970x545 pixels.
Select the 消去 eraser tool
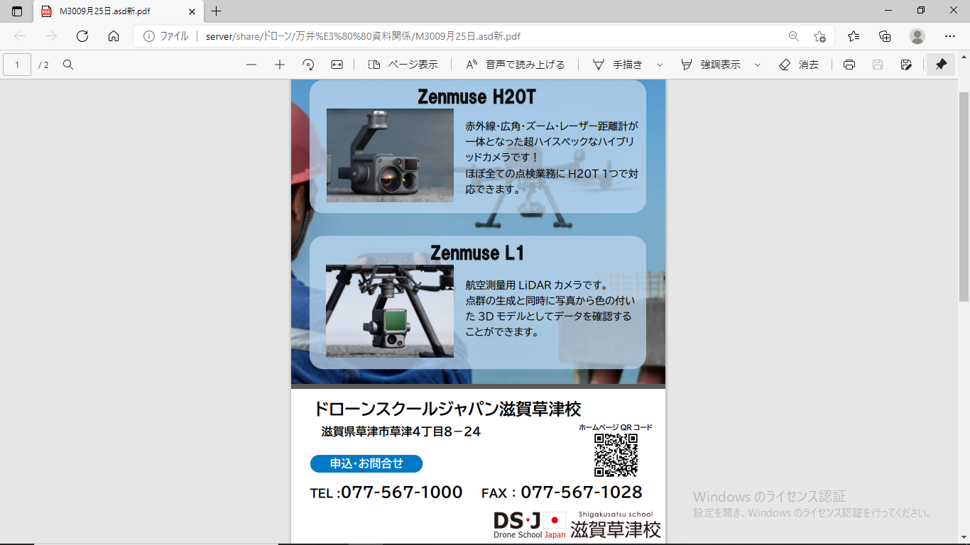click(x=799, y=65)
